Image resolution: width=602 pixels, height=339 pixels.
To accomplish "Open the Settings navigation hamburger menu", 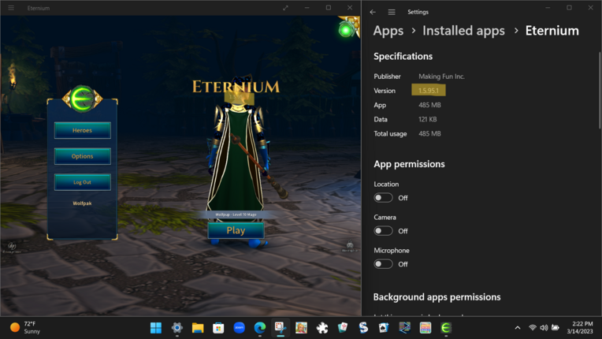I will pos(392,12).
